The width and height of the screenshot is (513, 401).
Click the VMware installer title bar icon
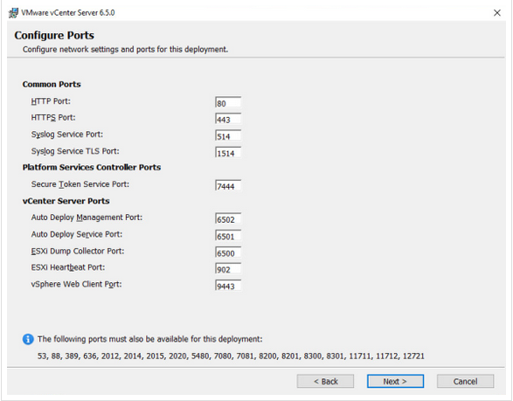pos(13,13)
